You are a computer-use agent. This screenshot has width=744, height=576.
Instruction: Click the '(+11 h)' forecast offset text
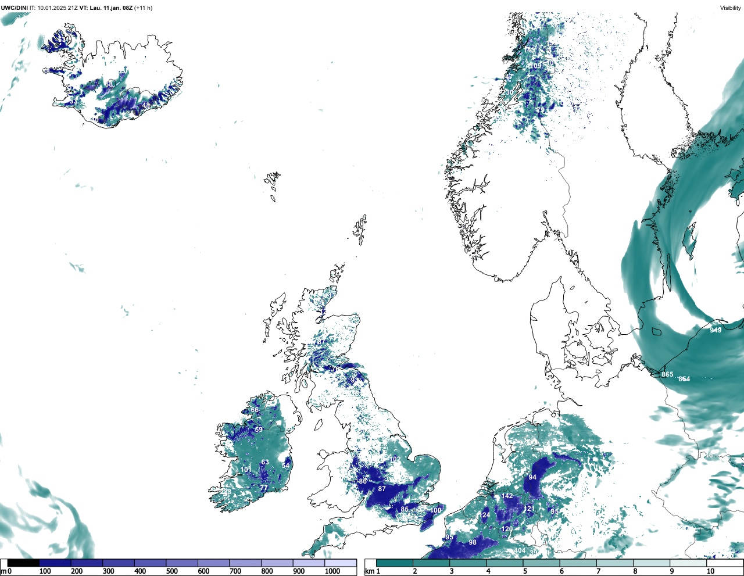tap(144, 8)
